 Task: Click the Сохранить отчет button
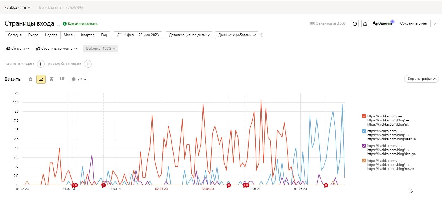tap(413, 23)
